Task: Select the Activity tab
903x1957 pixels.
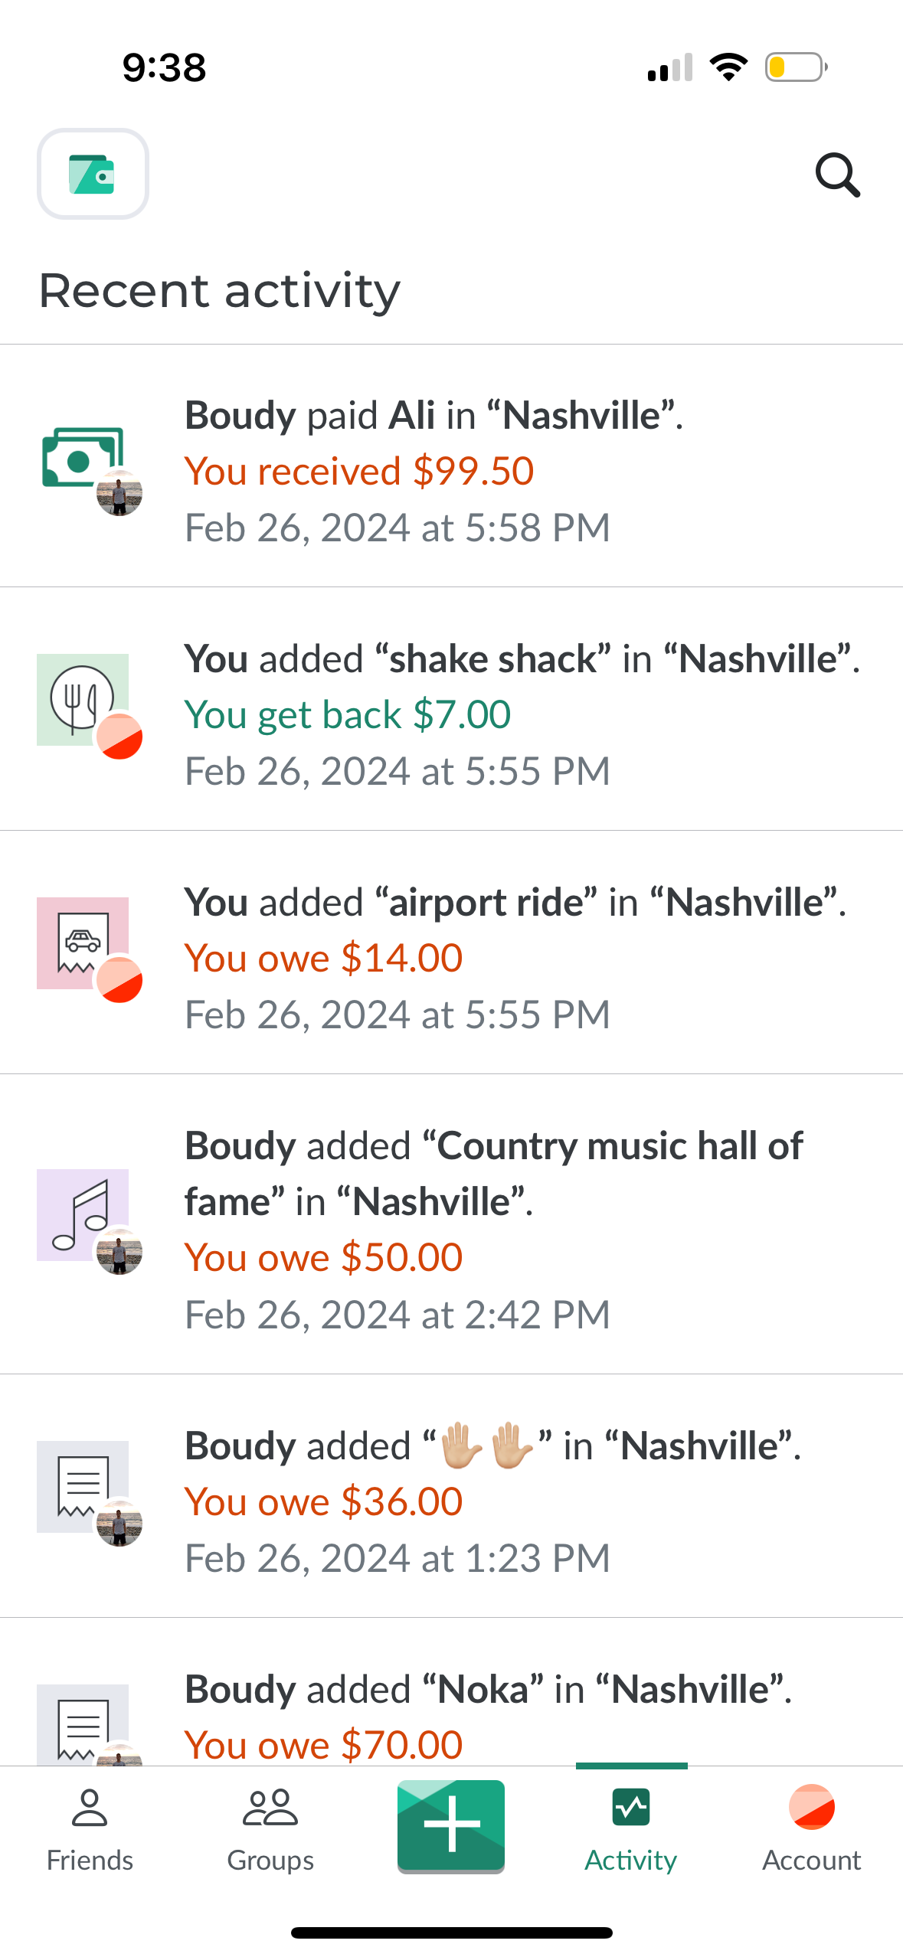Action: [631, 1828]
